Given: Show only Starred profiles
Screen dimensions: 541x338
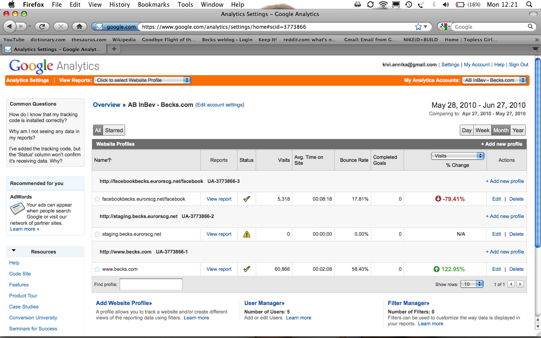Looking at the screenshot, I should click(x=114, y=130).
